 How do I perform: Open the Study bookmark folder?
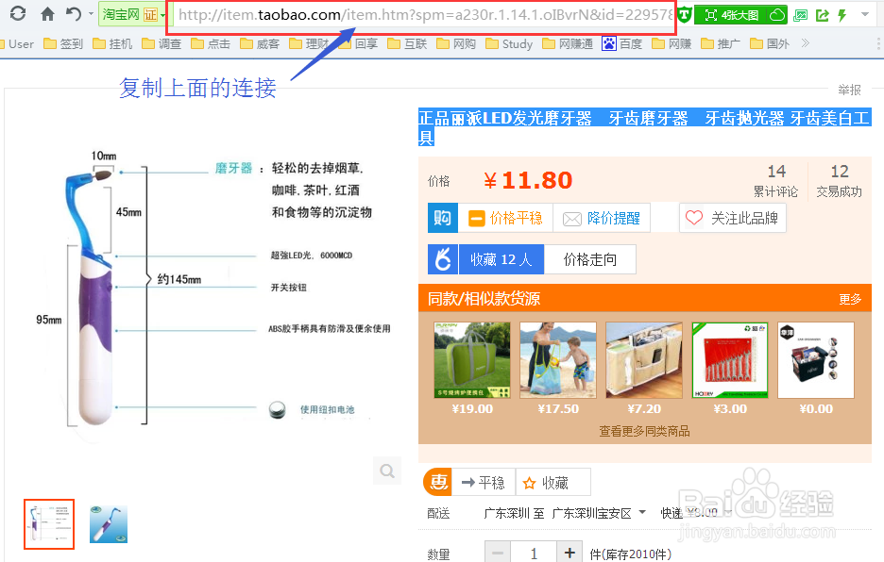509,43
